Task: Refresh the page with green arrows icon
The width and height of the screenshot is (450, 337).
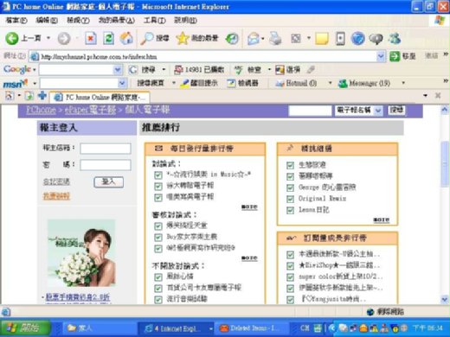Action: pyautogui.click(x=108, y=38)
